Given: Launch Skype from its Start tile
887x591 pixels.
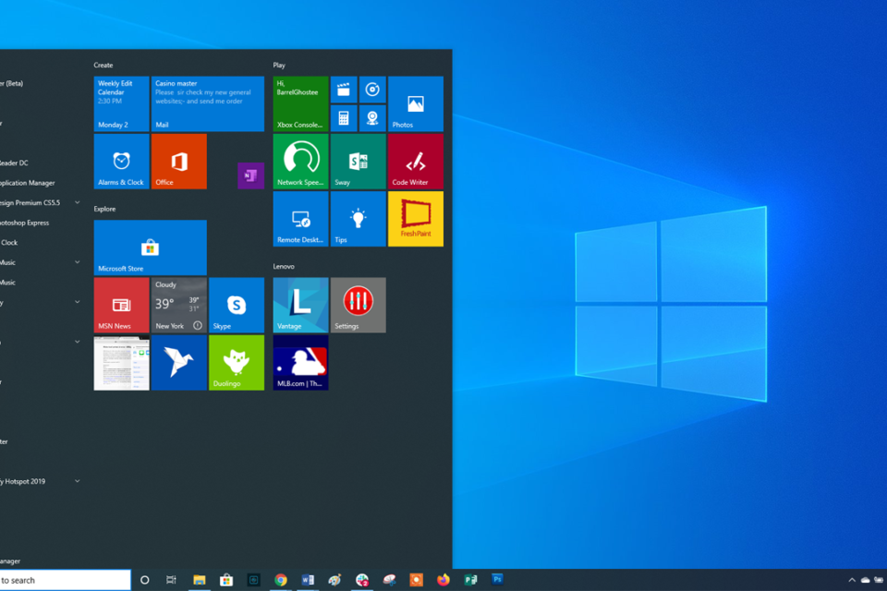Looking at the screenshot, I should coord(237,305).
